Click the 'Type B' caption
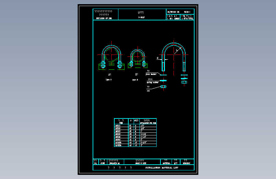Viewport: 276px width, 179px height. (x=135, y=80)
